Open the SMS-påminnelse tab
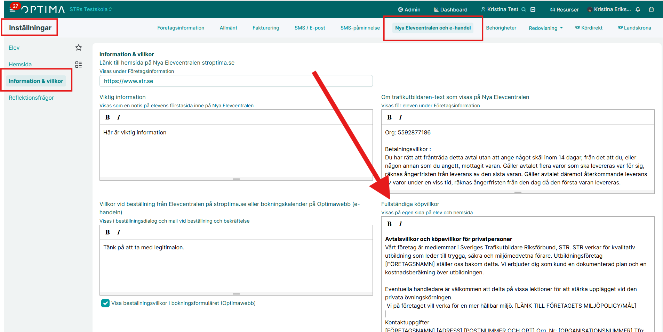This screenshot has width=663, height=332. tap(360, 28)
